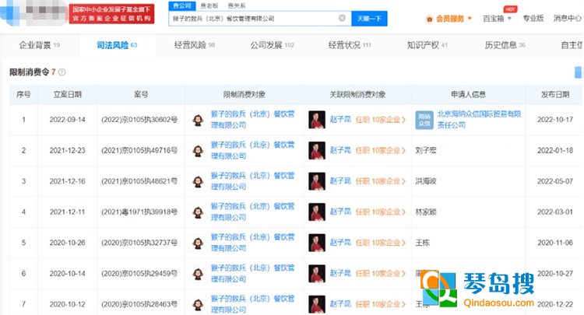Click the 发布日期 column header
This screenshot has width=584, height=315.
click(555, 94)
